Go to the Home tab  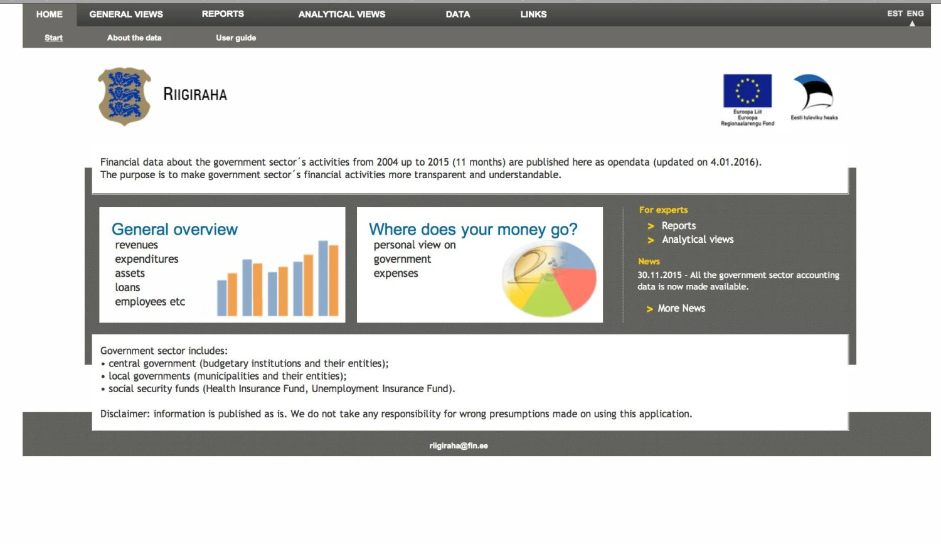point(50,14)
